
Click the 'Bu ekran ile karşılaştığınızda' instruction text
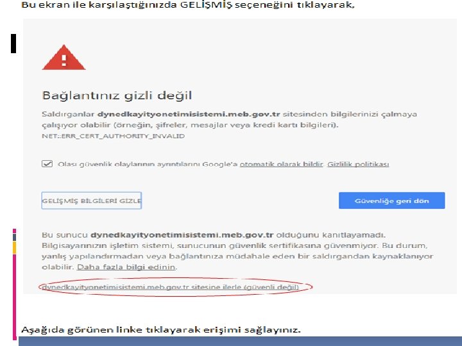(x=187, y=4)
